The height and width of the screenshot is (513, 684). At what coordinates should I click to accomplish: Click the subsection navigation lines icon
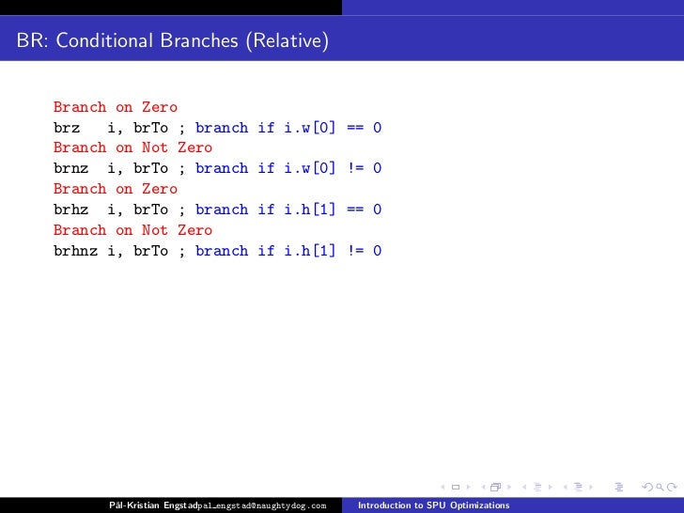coord(537,487)
